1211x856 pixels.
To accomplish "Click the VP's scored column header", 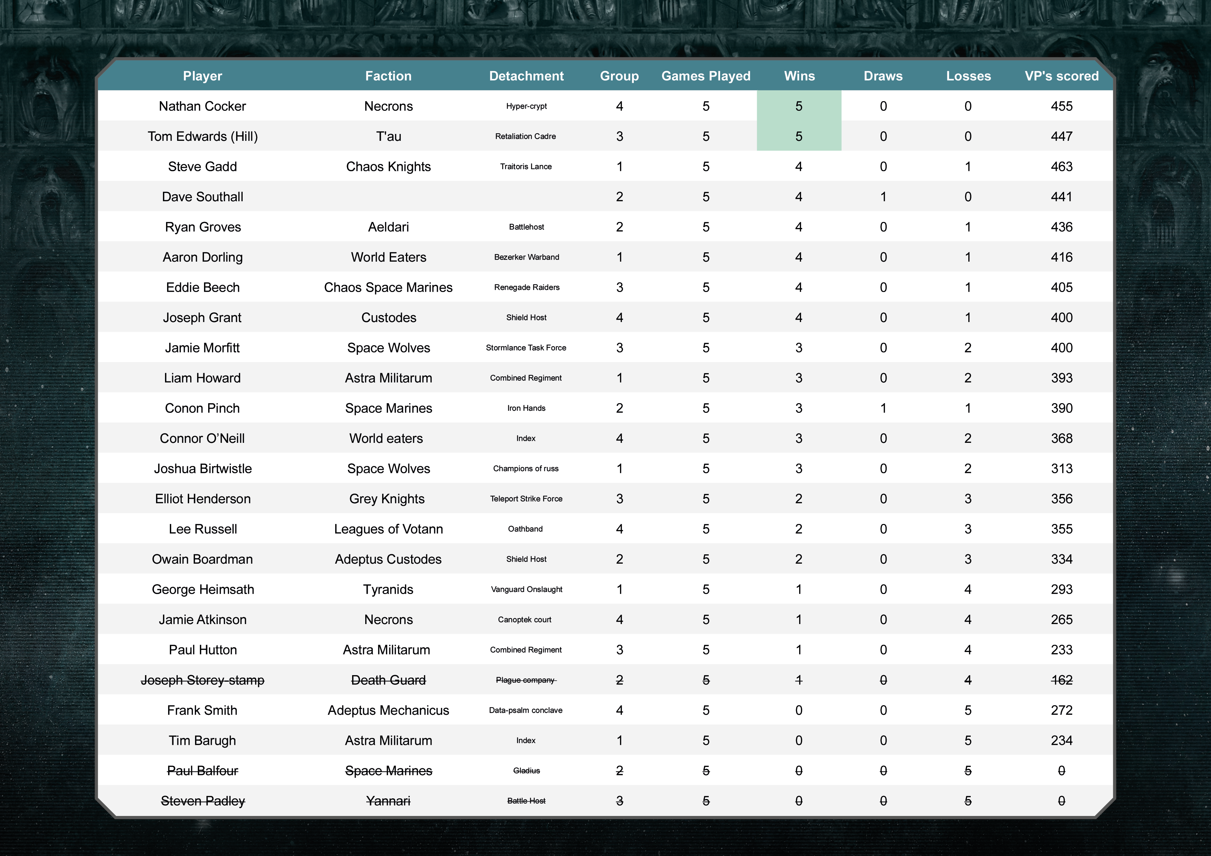I will tap(1062, 76).
